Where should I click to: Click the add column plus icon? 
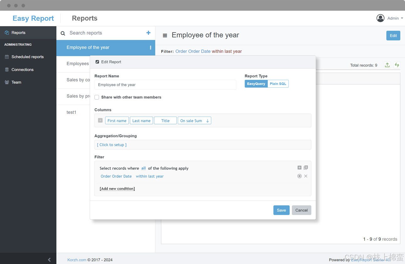tap(100, 120)
